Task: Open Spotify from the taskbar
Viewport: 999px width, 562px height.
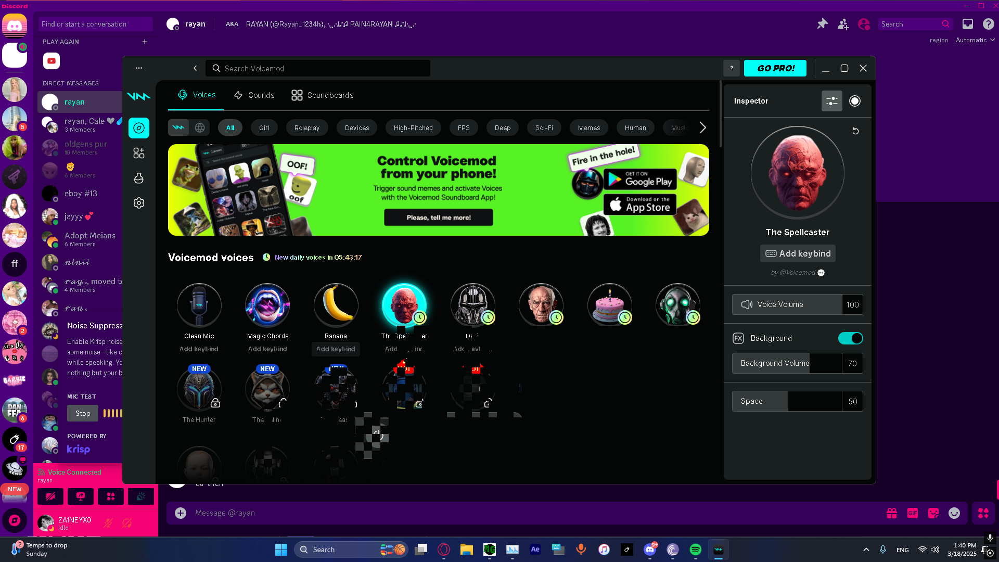Action: click(695, 550)
